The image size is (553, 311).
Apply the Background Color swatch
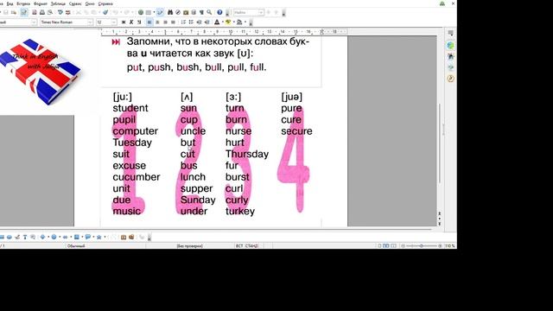click(x=239, y=22)
